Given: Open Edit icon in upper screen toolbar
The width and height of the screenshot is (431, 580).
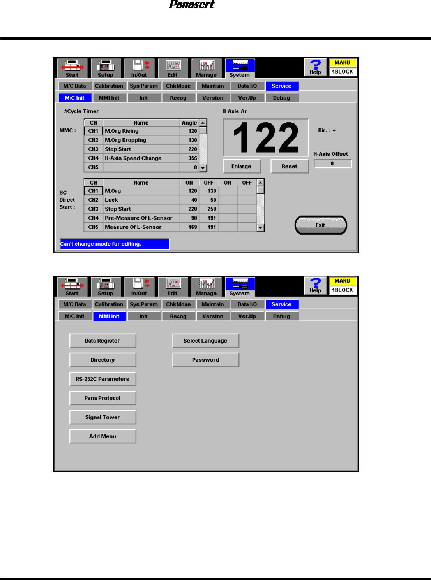Looking at the screenshot, I should pos(173,69).
